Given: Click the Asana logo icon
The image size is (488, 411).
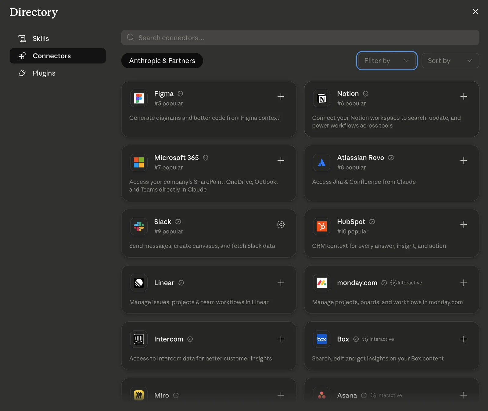Looking at the screenshot, I should 322,395.
